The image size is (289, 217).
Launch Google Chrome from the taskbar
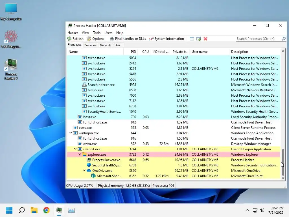pos(47,210)
